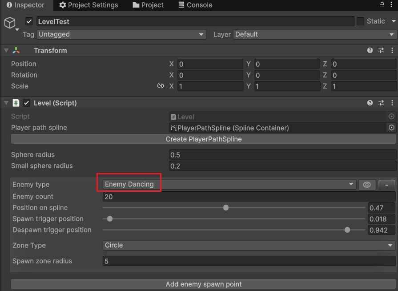This screenshot has width=398, height=291.
Task: Click object picker for Player path spline
Action: coord(391,128)
